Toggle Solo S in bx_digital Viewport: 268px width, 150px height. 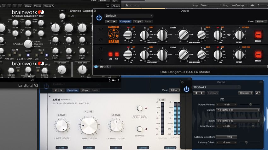coord(42,53)
